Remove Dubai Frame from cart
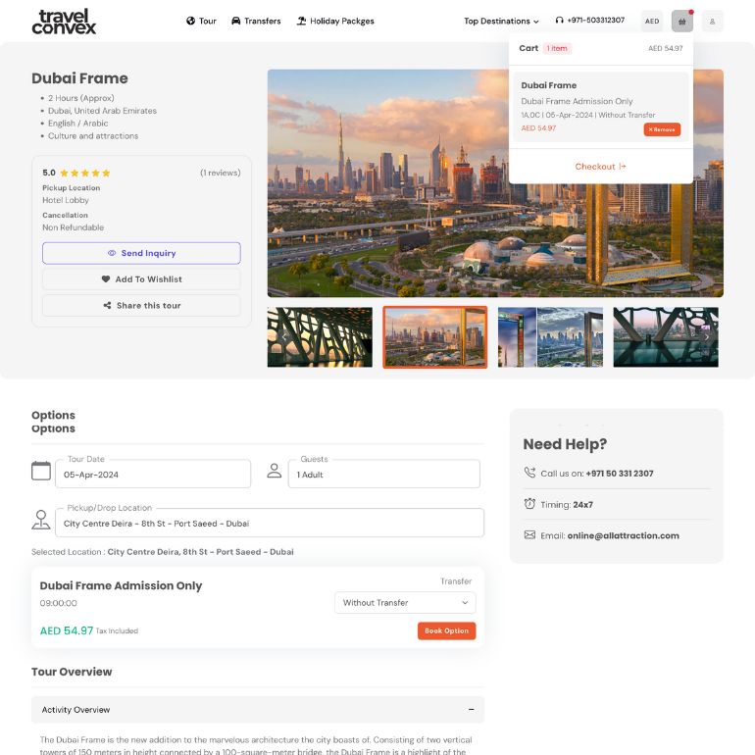Image resolution: width=755 pixels, height=755 pixels. point(662,129)
